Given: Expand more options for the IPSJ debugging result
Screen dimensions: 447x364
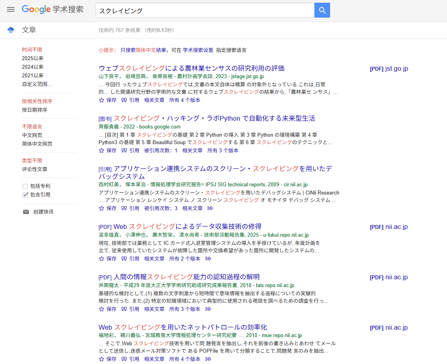Looking at the screenshot, I should coord(210,209).
